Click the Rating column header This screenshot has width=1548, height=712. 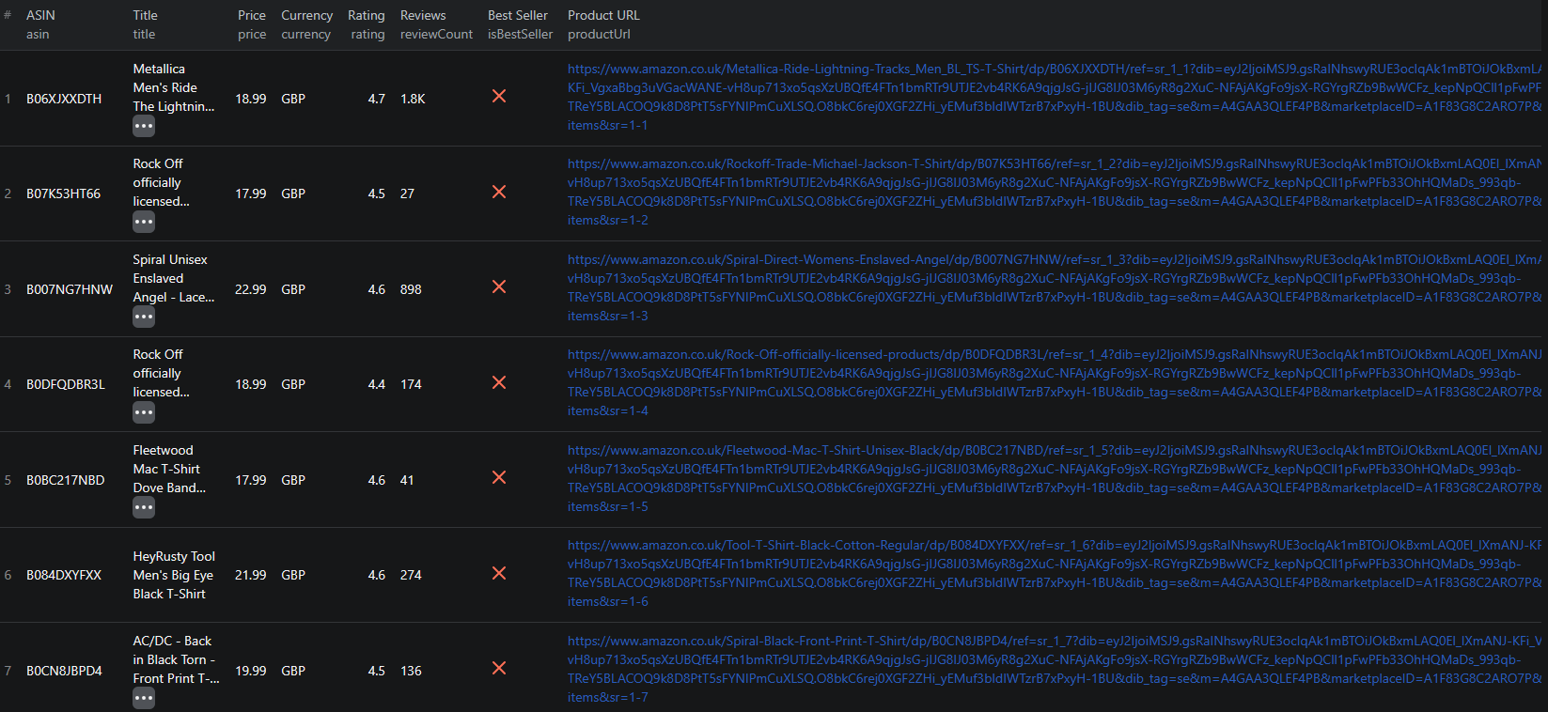point(366,16)
